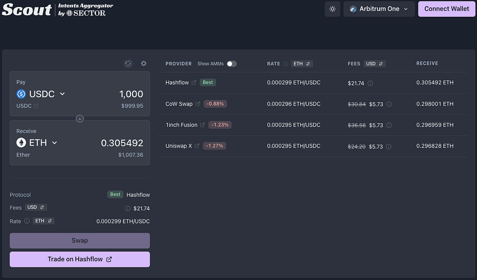Open the USDC external link icon under Pay
The width and height of the screenshot is (477, 280).
click(36, 106)
